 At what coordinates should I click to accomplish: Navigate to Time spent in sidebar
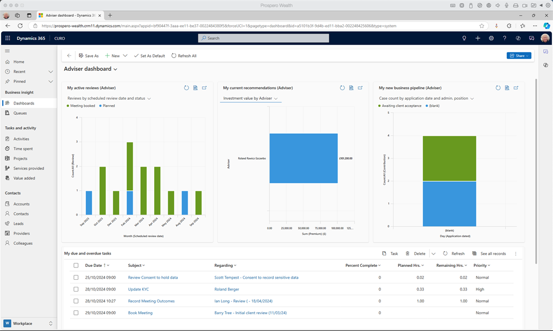pos(23,148)
